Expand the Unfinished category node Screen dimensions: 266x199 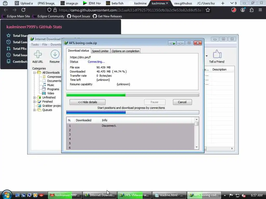tap(35, 97)
